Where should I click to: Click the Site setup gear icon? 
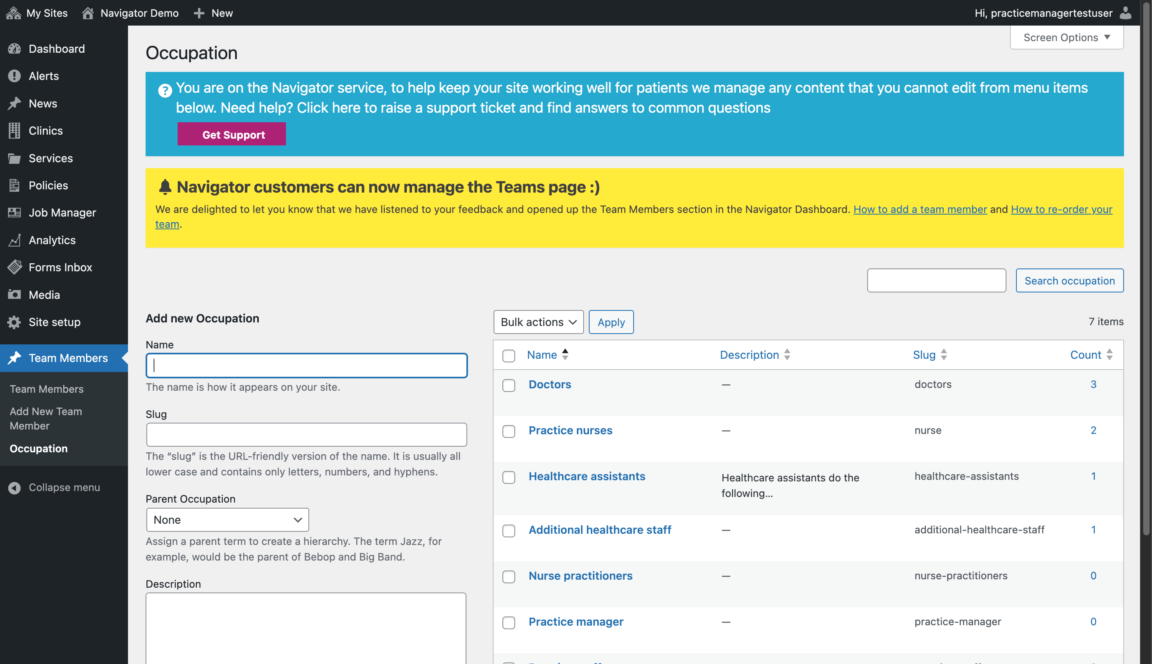(x=15, y=322)
